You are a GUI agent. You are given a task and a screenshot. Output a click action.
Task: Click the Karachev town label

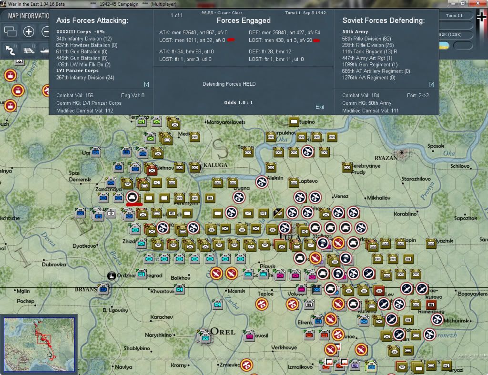point(161,317)
